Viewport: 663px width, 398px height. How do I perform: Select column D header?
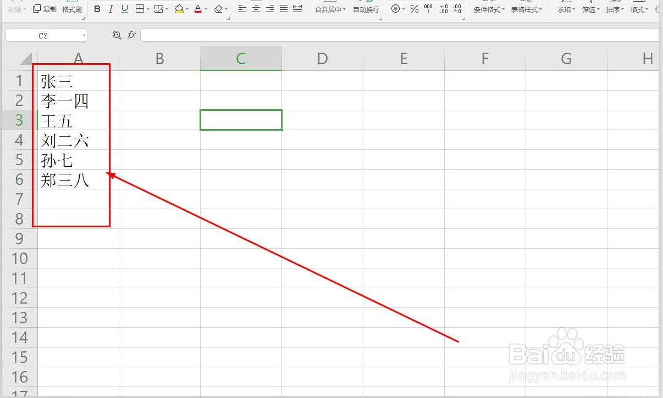pos(322,59)
